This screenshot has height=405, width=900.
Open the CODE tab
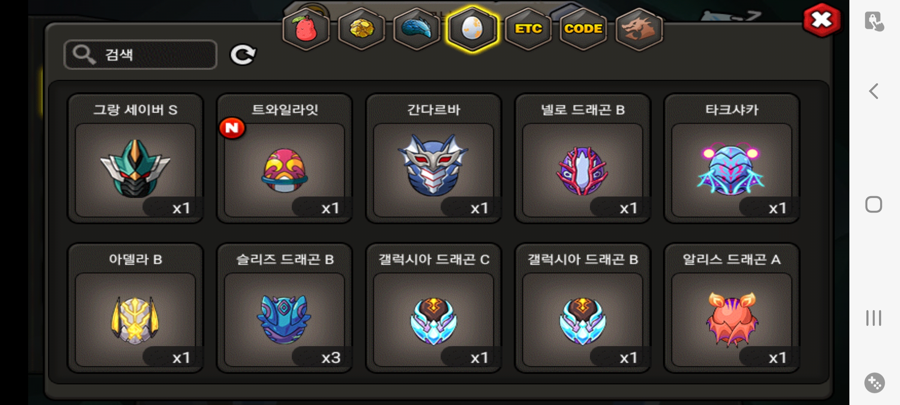583,29
